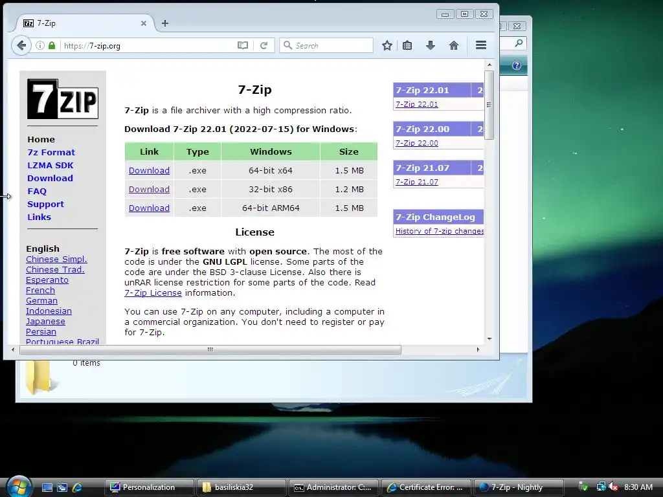Click the horizontal page scrollbar thumb
This screenshot has height=497, width=663.
pos(210,349)
